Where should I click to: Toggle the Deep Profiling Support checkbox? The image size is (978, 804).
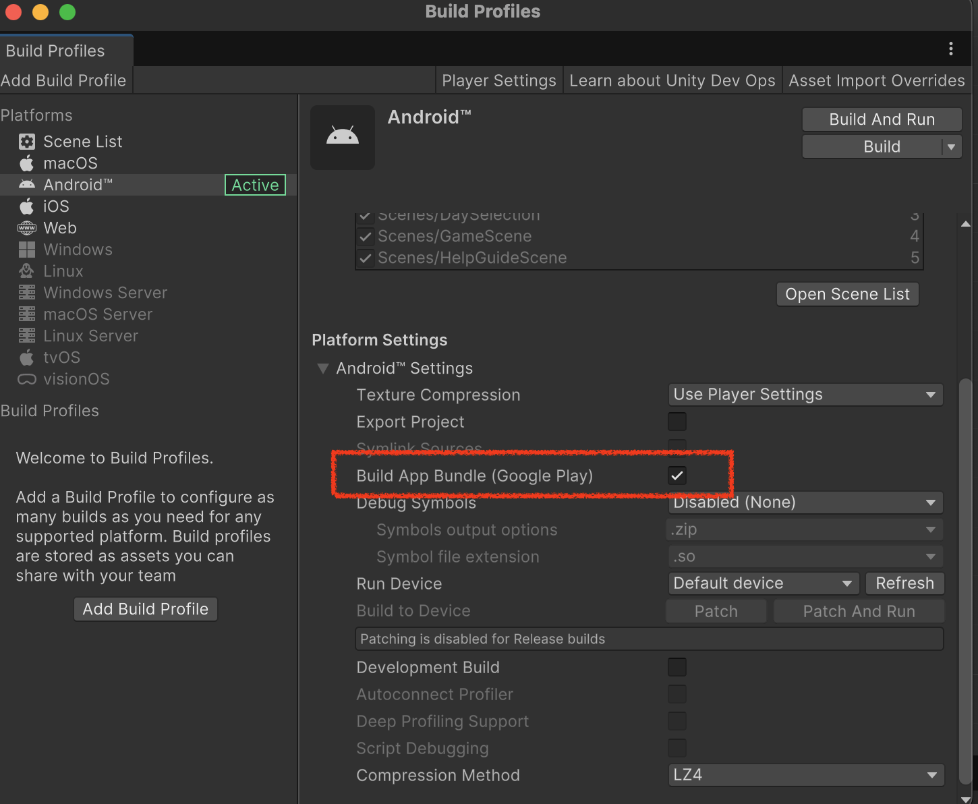tap(677, 721)
